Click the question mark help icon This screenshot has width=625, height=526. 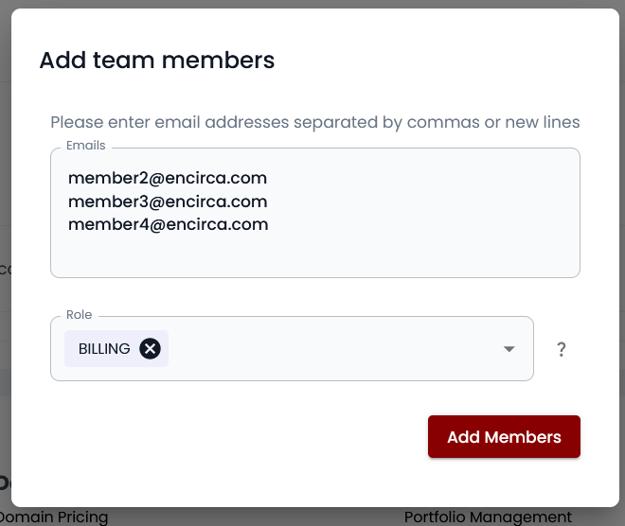(562, 349)
